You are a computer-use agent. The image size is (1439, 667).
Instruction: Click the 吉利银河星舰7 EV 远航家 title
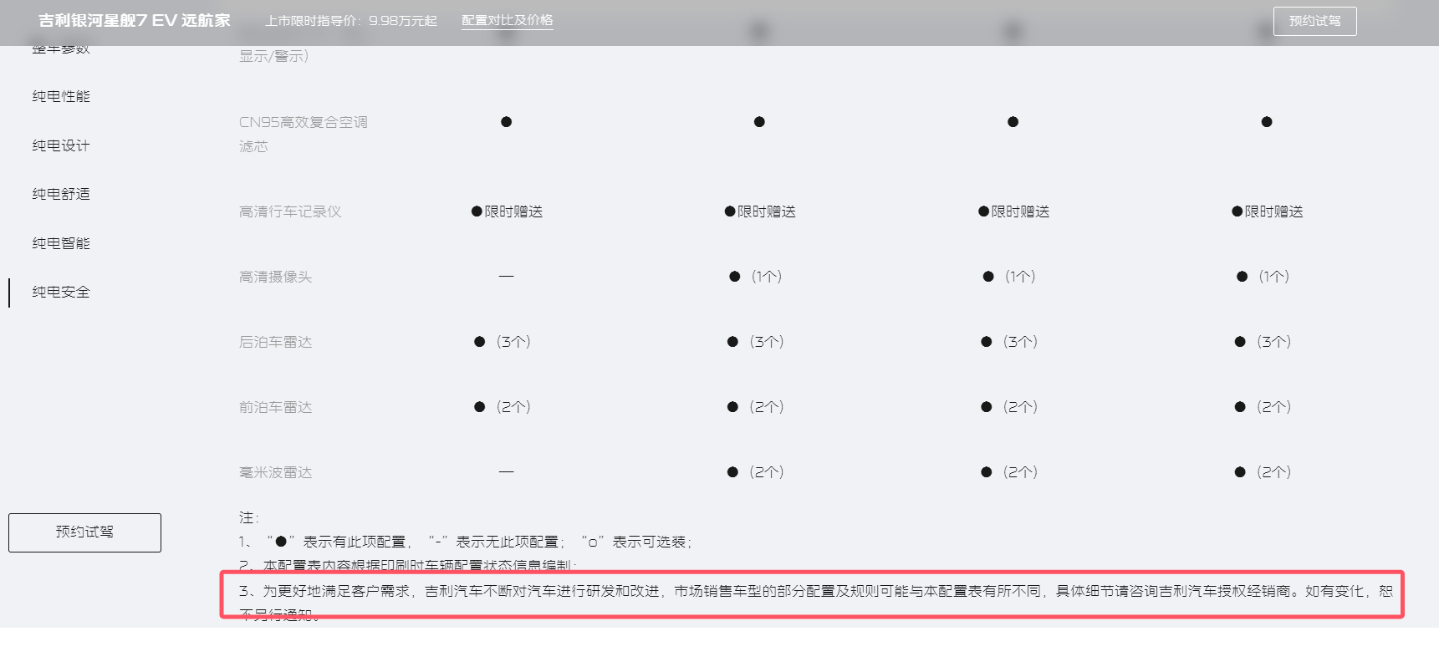[135, 20]
